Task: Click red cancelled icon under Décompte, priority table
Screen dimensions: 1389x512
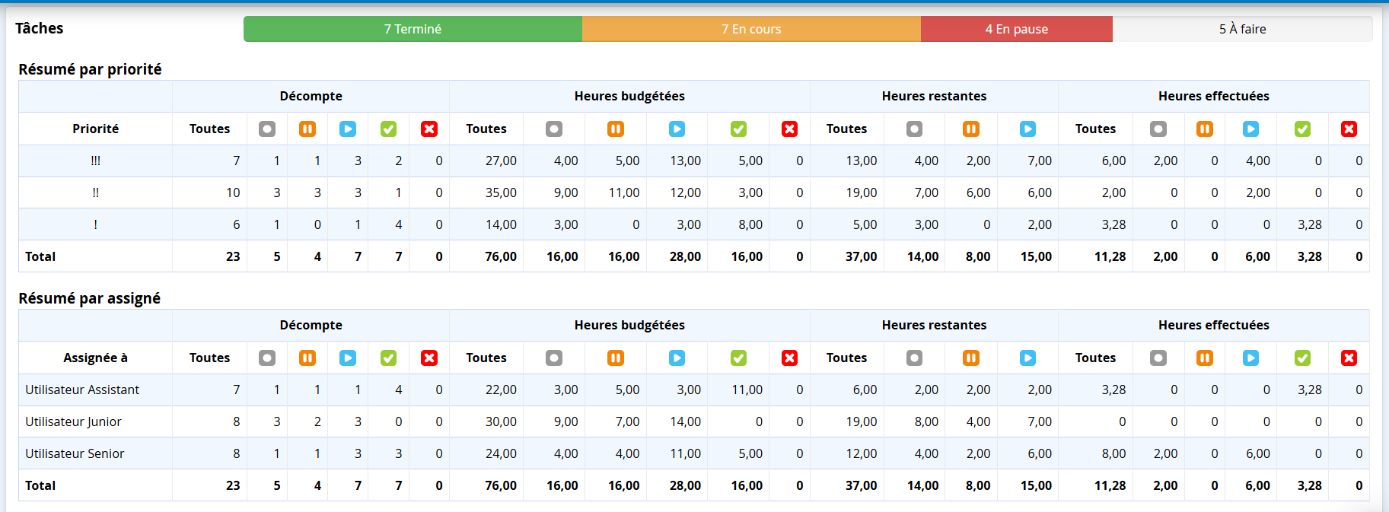Action: pyautogui.click(x=429, y=129)
